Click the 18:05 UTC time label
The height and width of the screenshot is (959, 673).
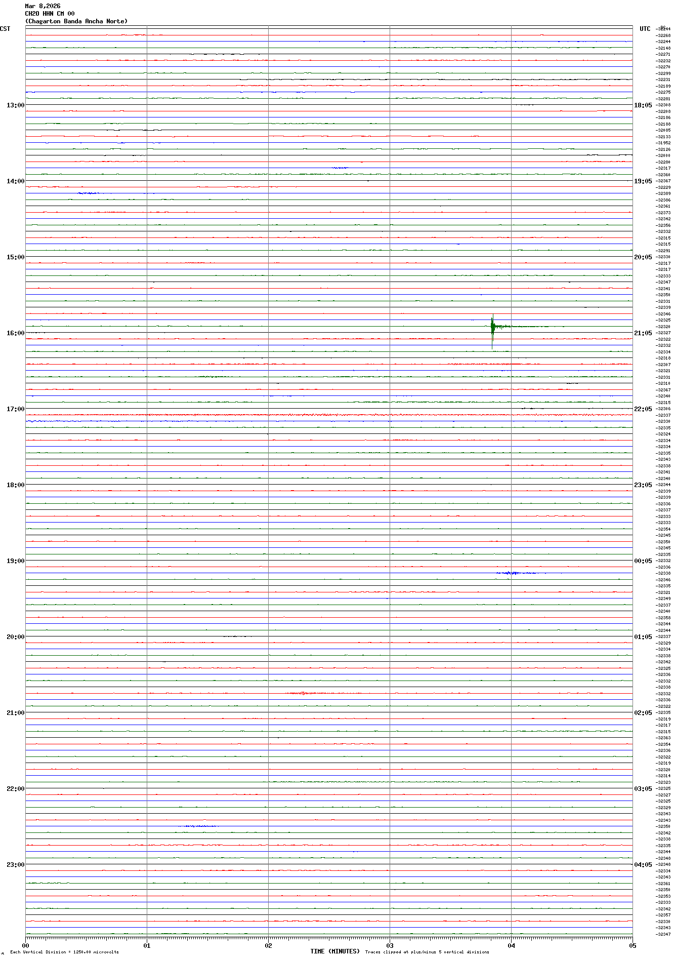(643, 105)
